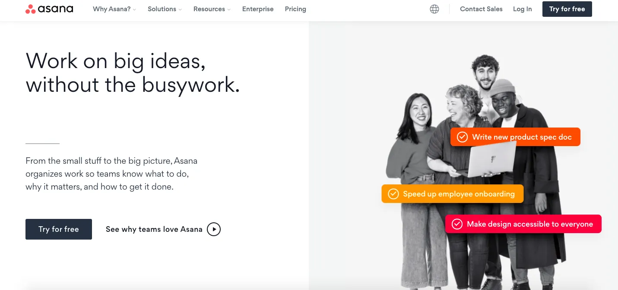Click the Asana logo in the header

[x=49, y=9]
